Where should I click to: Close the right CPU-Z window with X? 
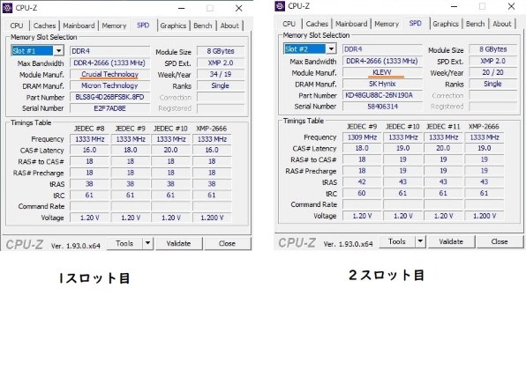[511, 6]
